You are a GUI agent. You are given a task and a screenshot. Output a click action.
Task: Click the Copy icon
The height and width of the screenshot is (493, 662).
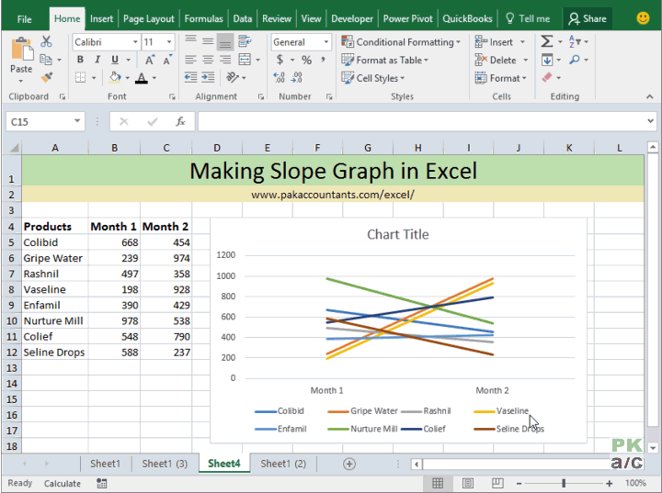click(x=46, y=60)
